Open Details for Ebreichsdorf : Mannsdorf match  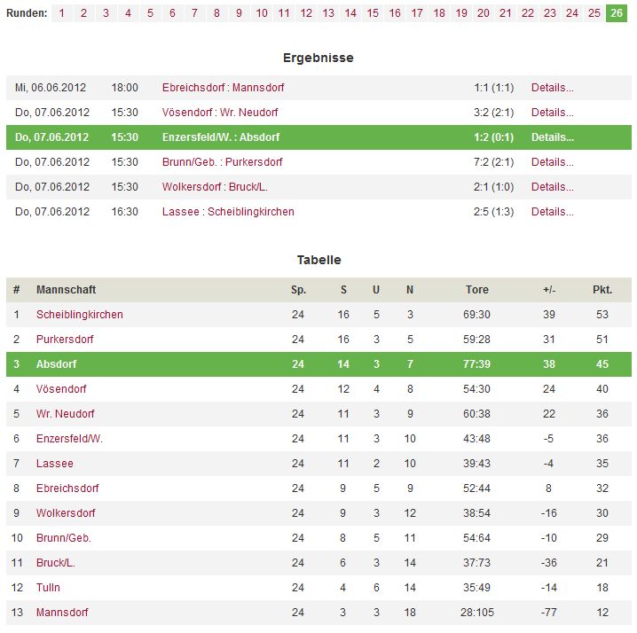pyautogui.click(x=553, y=88)
